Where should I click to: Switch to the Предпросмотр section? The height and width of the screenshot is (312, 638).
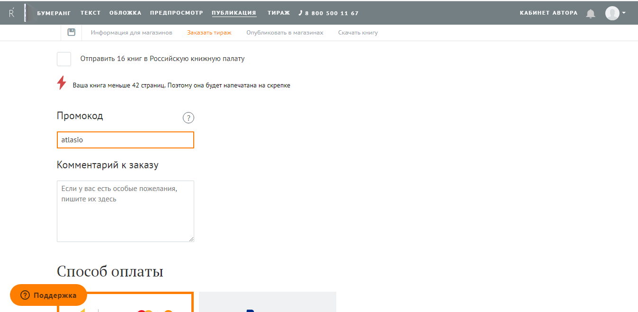176,13
